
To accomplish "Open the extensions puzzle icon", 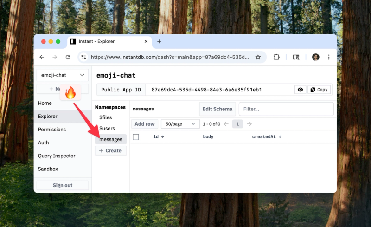I will point(276,57).
